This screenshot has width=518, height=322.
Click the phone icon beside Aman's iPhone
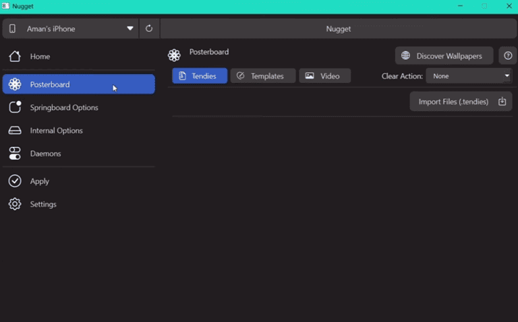[x=13, y=29]
